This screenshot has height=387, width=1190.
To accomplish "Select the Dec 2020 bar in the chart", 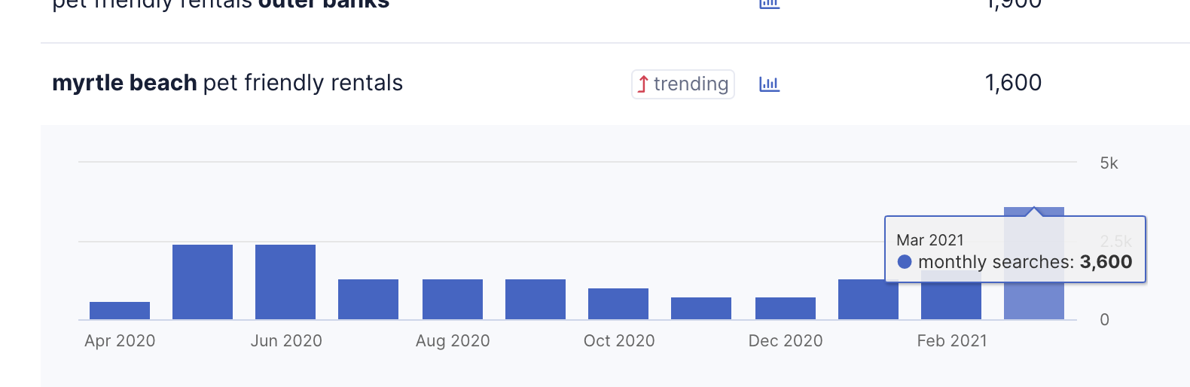I will tap(786, 308).
